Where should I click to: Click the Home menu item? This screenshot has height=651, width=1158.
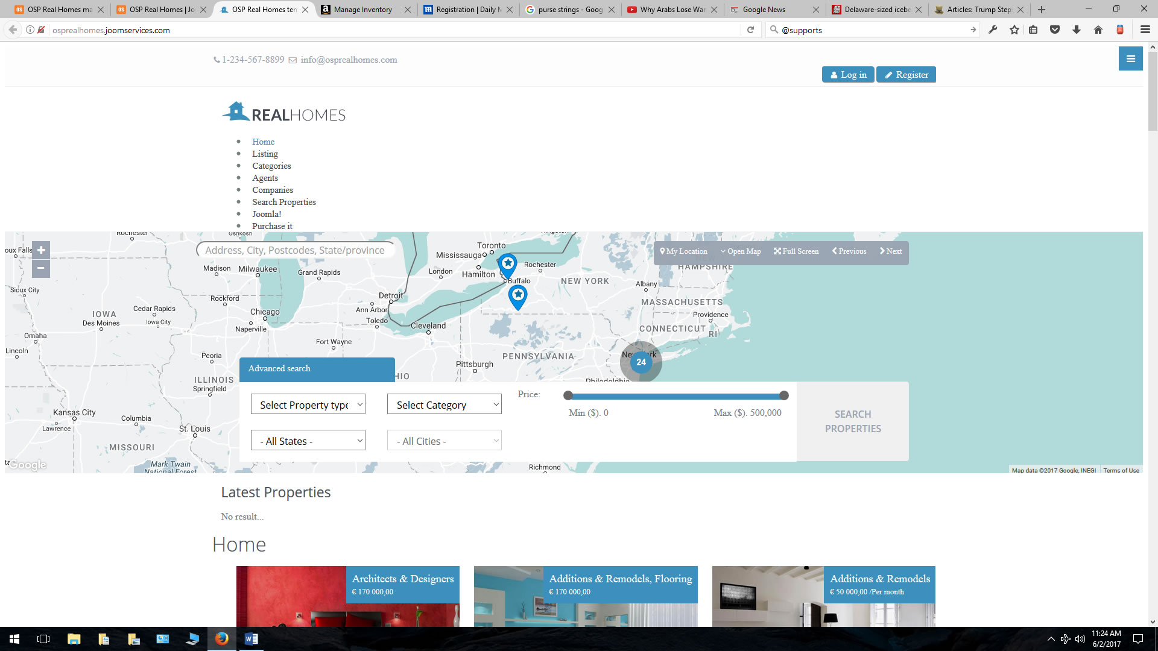click(263, 142)
